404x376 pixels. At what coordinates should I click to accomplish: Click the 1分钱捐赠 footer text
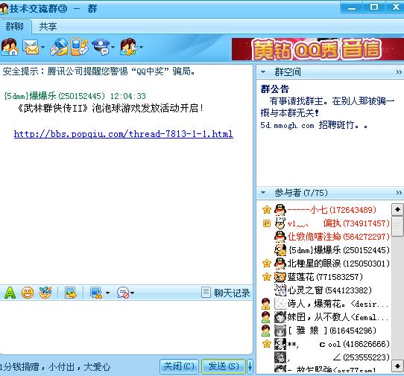click(x=55, y=367)
